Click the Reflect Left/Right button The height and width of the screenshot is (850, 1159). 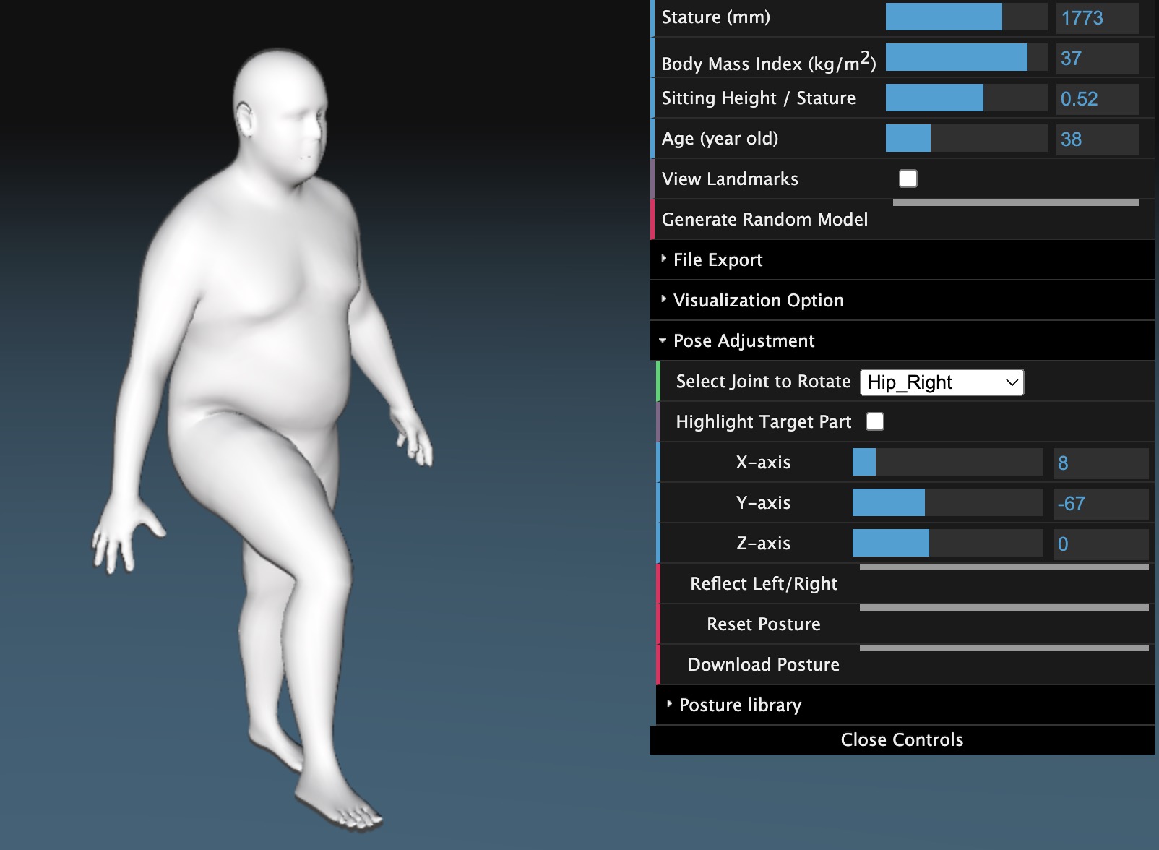pos(764,583)
